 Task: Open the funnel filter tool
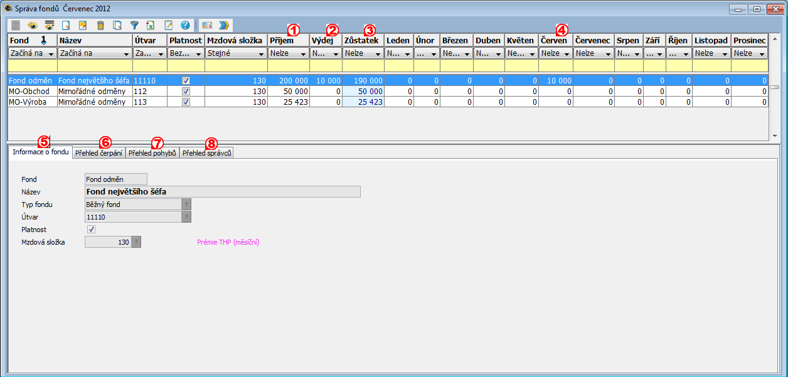point(134,26)
